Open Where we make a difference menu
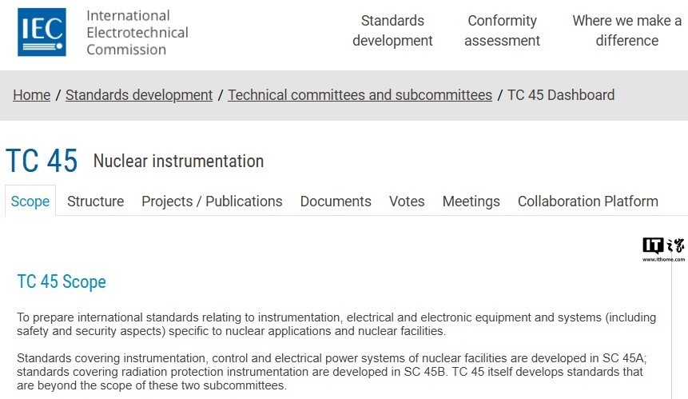688x399 pixels. pyautogui.click(x=626, y=30)
